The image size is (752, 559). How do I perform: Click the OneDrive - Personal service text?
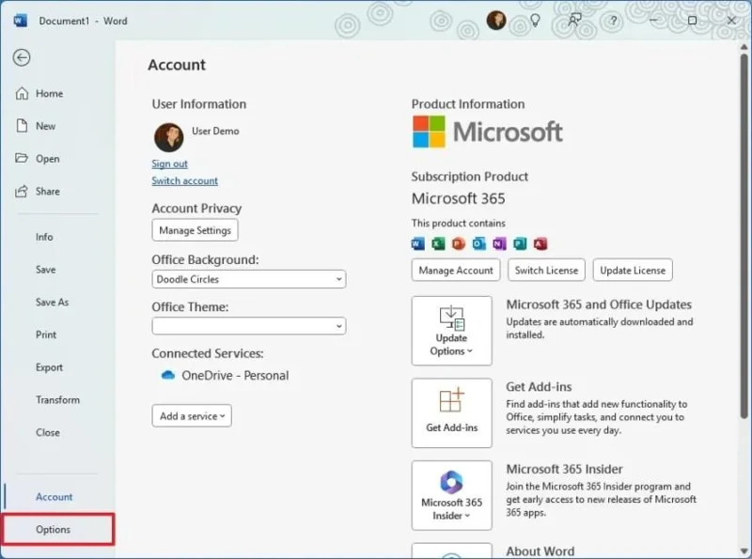pyautogui.click(x=235, y=376)
